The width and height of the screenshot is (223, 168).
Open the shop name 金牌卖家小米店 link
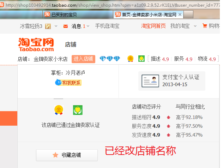click(x=50, y=59)
